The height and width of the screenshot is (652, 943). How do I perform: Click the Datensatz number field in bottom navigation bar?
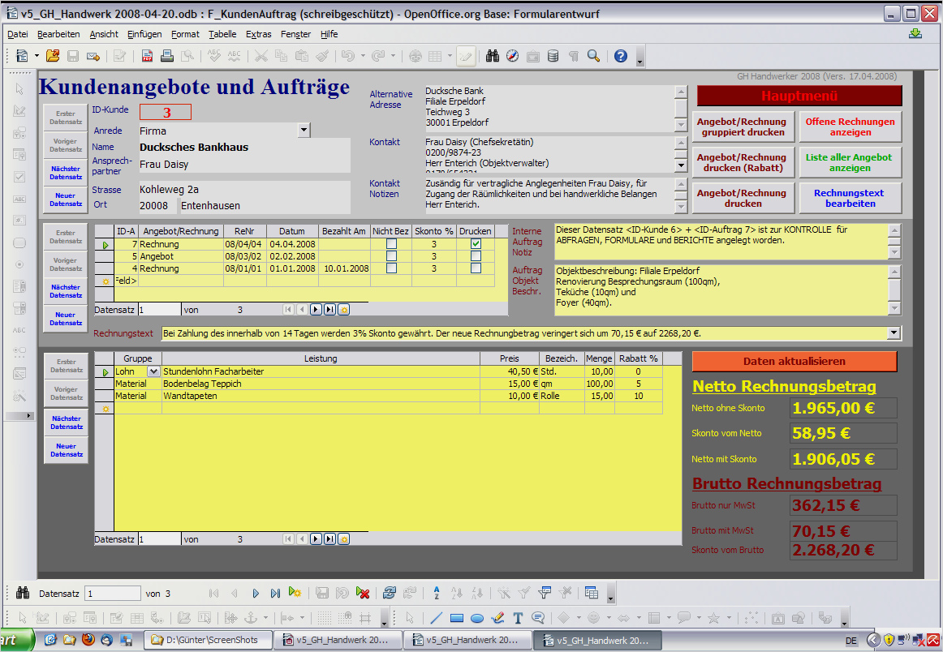coord(112,594)
